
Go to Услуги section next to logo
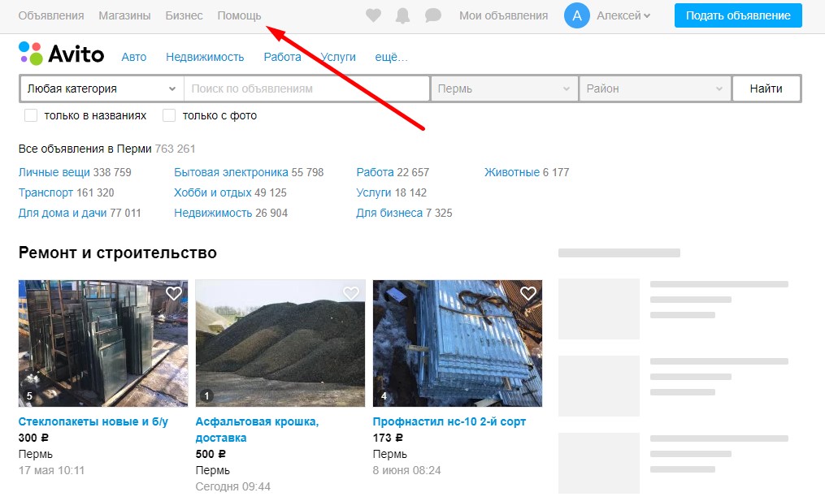(338, 57)
